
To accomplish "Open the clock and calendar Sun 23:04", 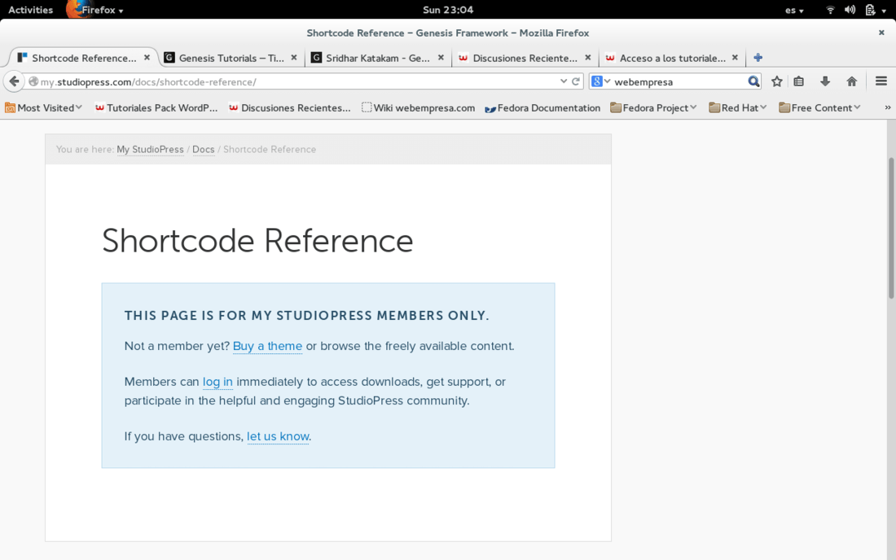I will 448,10.
